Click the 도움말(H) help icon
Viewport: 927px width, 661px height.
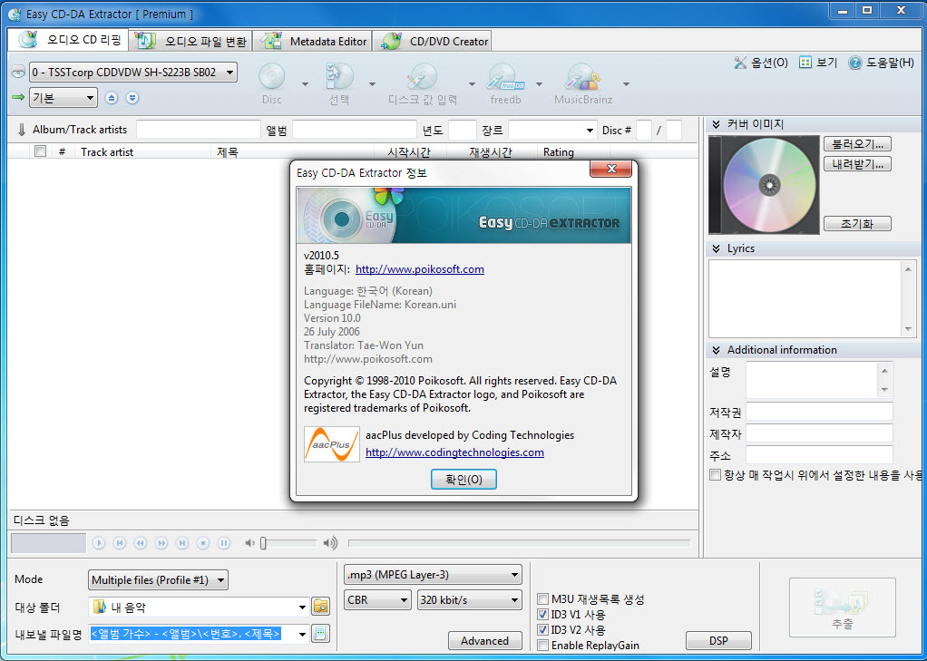click(x=854, y=62)
